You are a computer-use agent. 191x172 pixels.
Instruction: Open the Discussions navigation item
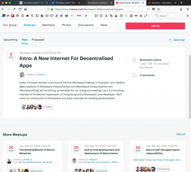click(86, 25)
